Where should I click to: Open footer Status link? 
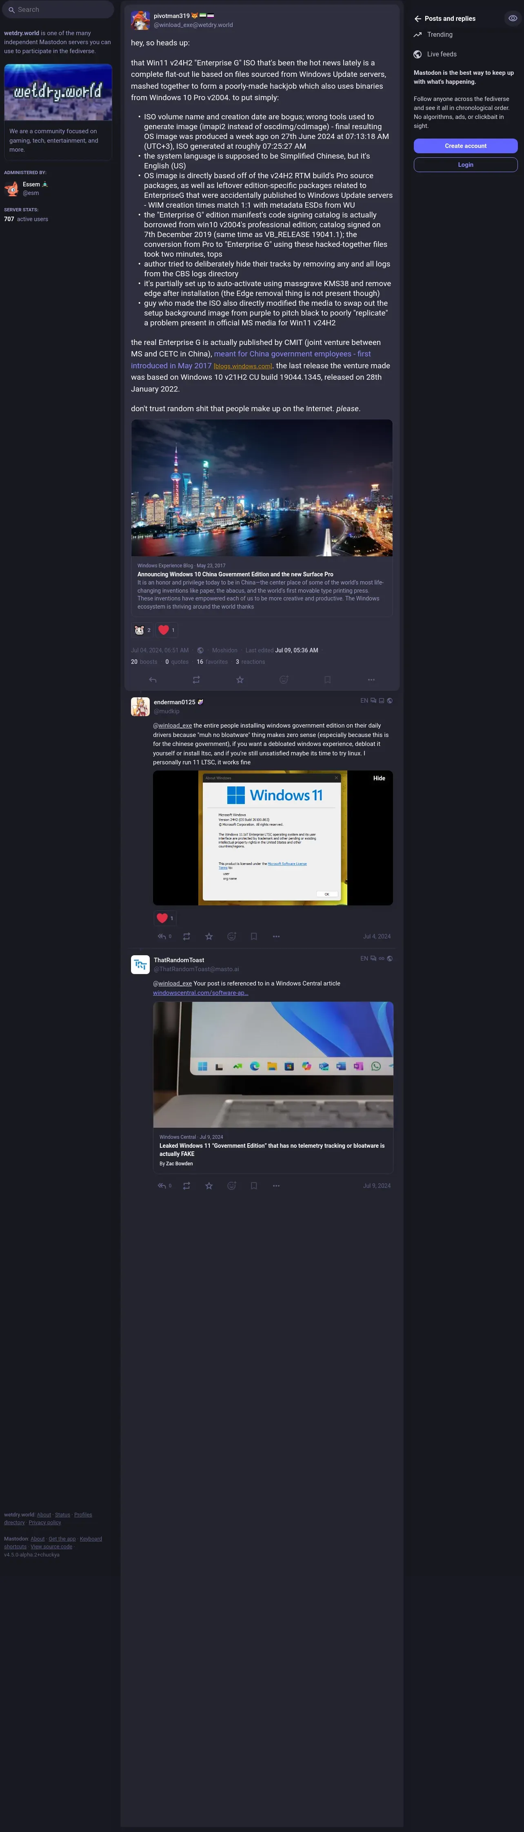pos(62,1515)
